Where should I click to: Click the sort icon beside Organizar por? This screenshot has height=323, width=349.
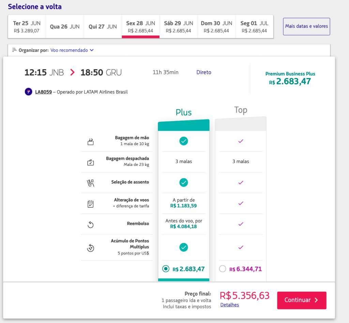pos(14,50)
